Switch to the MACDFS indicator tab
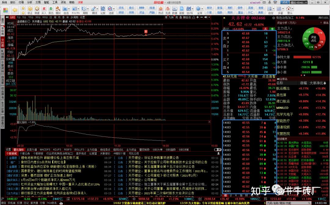 [x=45, y=150]
